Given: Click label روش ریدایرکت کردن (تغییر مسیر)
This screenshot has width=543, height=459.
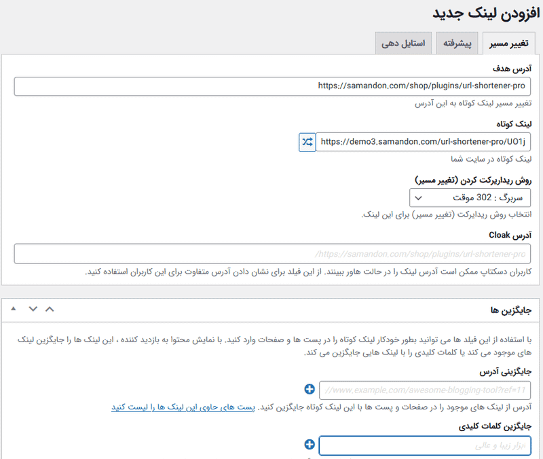Looking at the screenshot, I should 473,180.
